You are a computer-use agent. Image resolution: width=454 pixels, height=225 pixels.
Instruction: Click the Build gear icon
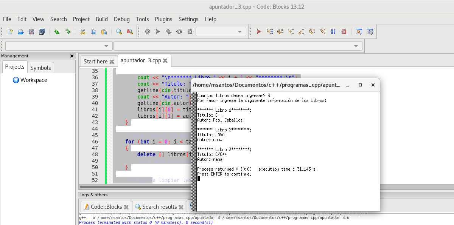click(148, 32)
